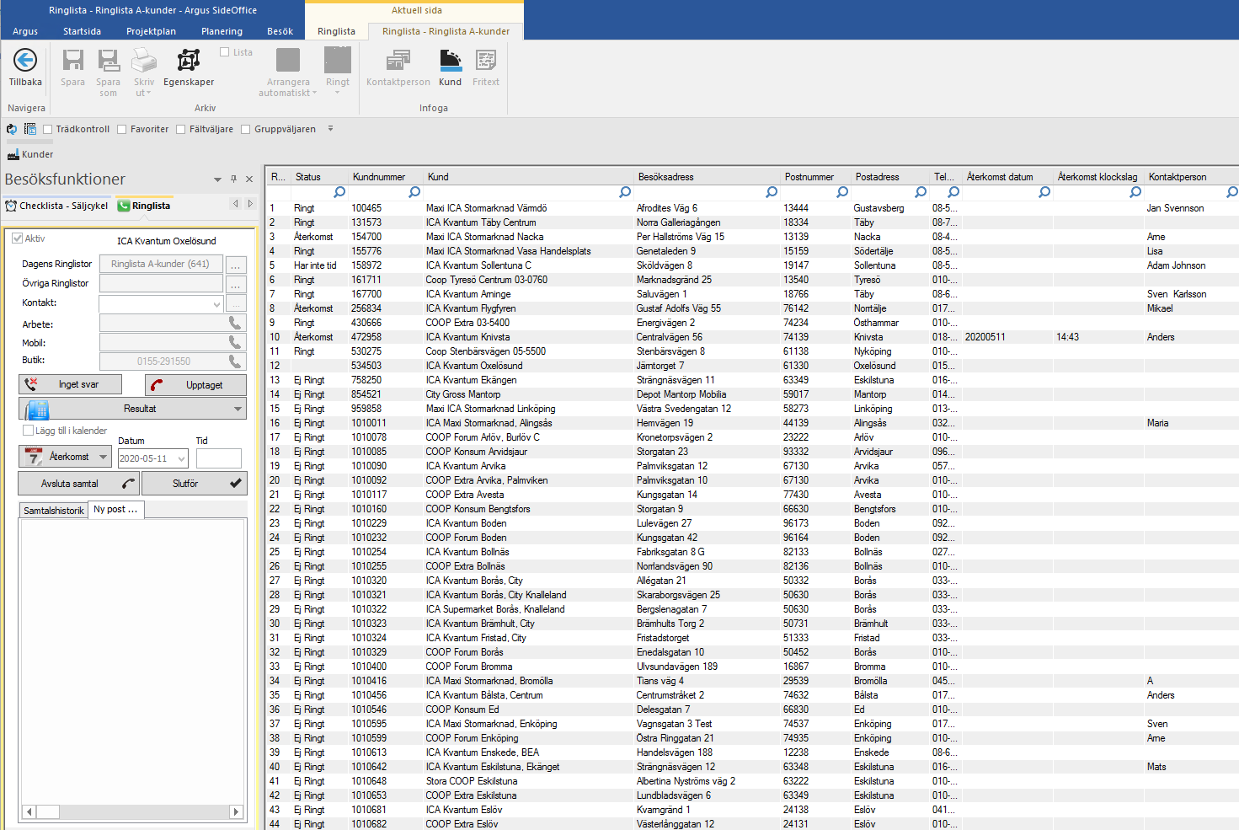Click the Upptaget button
Screen dimensions: 1239x830
(195, 385)
